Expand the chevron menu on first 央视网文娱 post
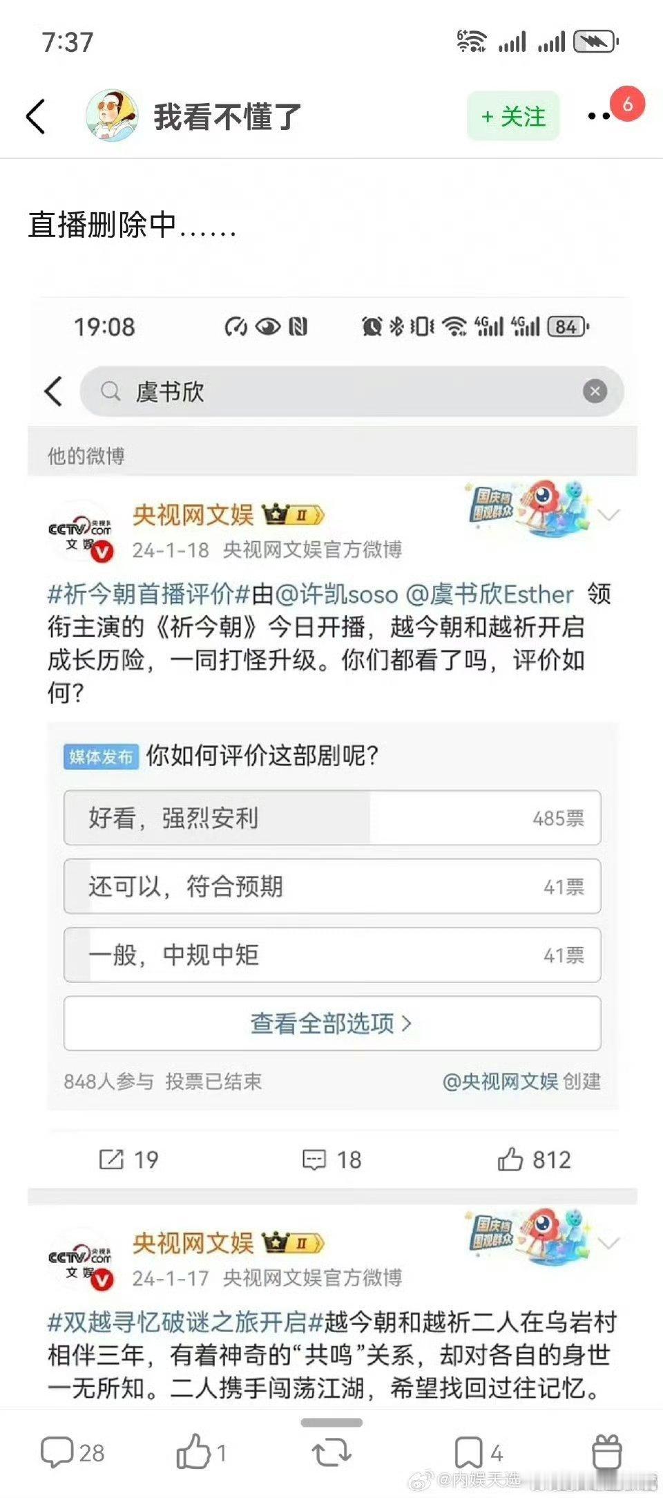 (x=609, y=515)
